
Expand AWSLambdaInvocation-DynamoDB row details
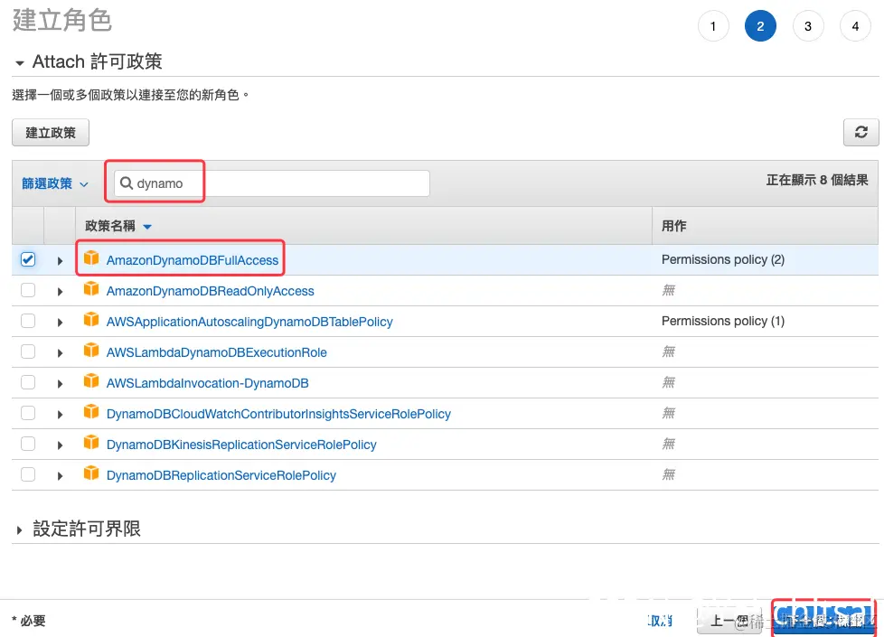(x=60, y=384)
